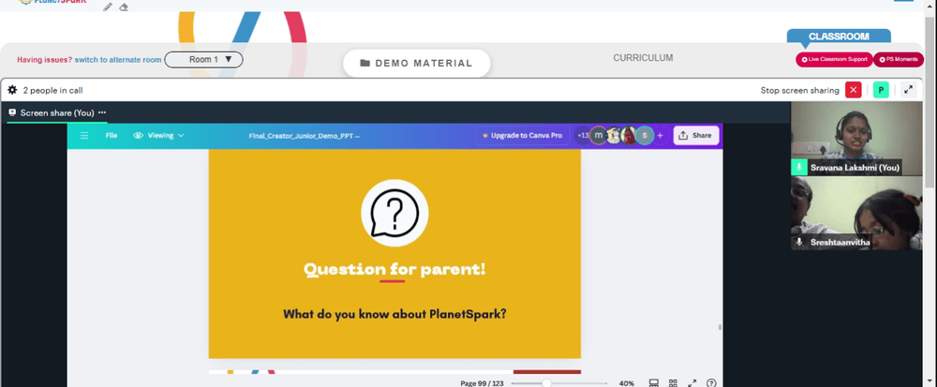Enter Canva presentation fullscreen icon

coord(692,383)
